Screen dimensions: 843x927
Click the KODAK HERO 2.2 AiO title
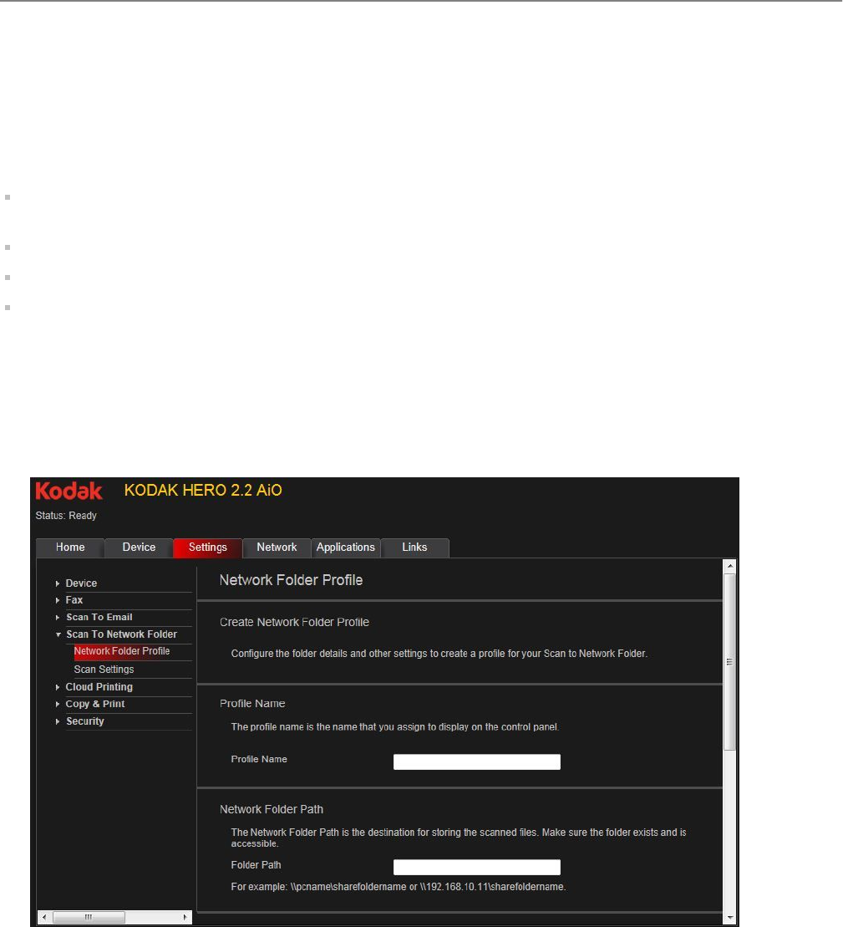(x=203, y=490)
